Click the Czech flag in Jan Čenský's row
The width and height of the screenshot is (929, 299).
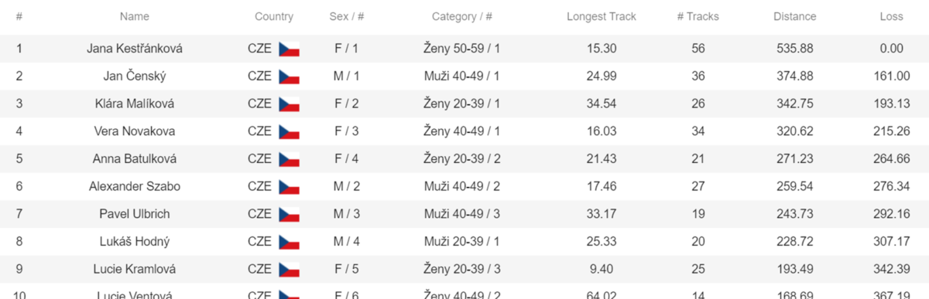[289, 76]
